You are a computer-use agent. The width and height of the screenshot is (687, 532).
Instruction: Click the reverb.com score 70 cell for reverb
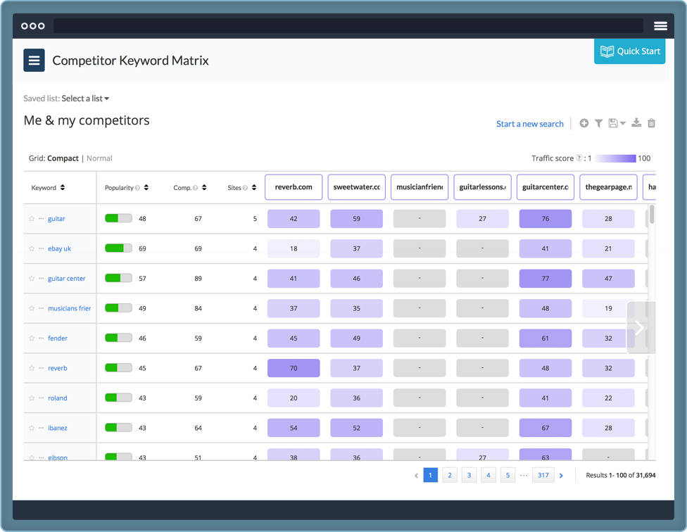coord(294,368)
